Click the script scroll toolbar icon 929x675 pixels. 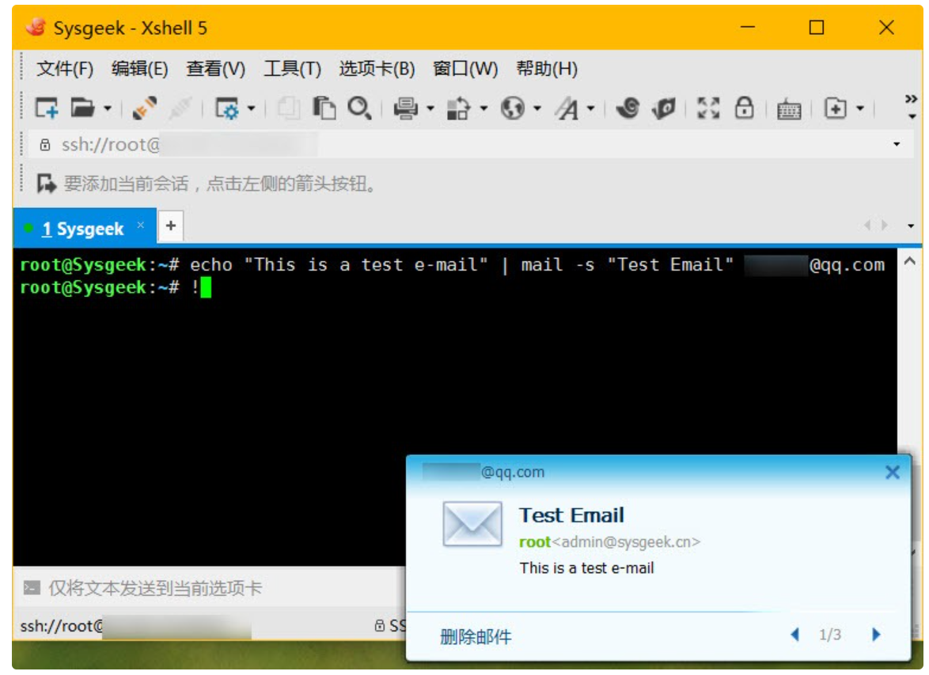664,108
